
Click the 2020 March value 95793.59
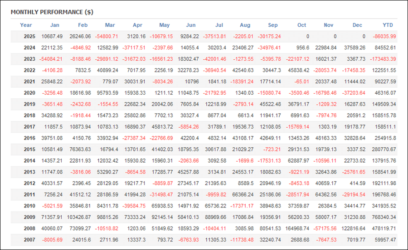coord(107,93)
